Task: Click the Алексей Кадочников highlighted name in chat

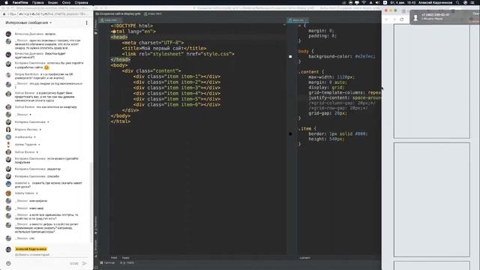Action: click(31, 249)
